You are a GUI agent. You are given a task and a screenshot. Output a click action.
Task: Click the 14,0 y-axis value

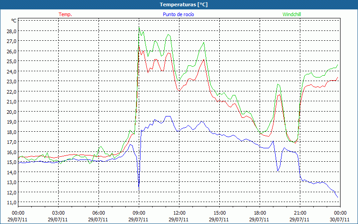[12, 172]
